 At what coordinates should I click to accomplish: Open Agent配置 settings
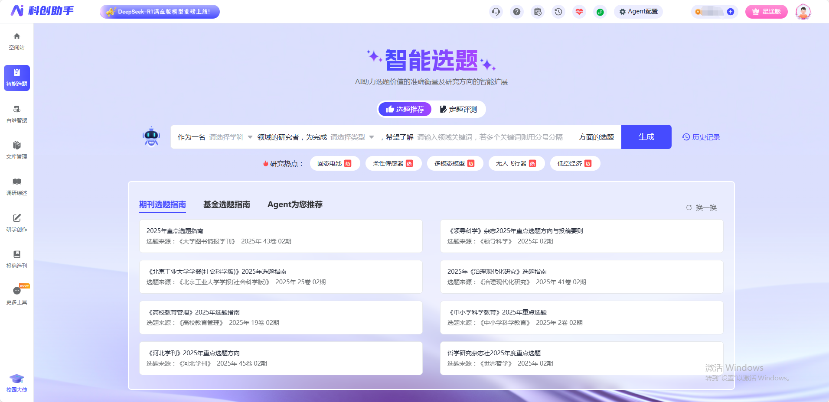[638, 12]
